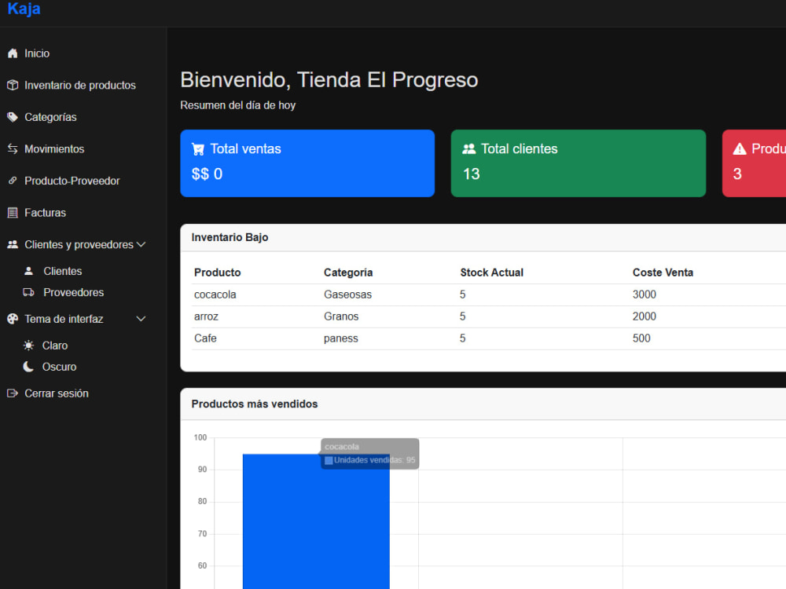Click the person icon beside Clientes

pos(28,271)
